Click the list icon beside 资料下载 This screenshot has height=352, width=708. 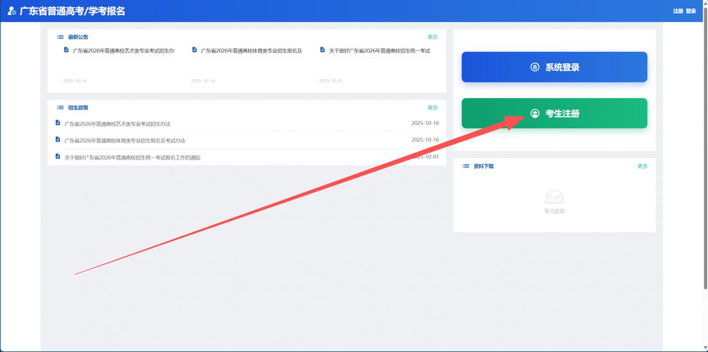click(465, 166)
